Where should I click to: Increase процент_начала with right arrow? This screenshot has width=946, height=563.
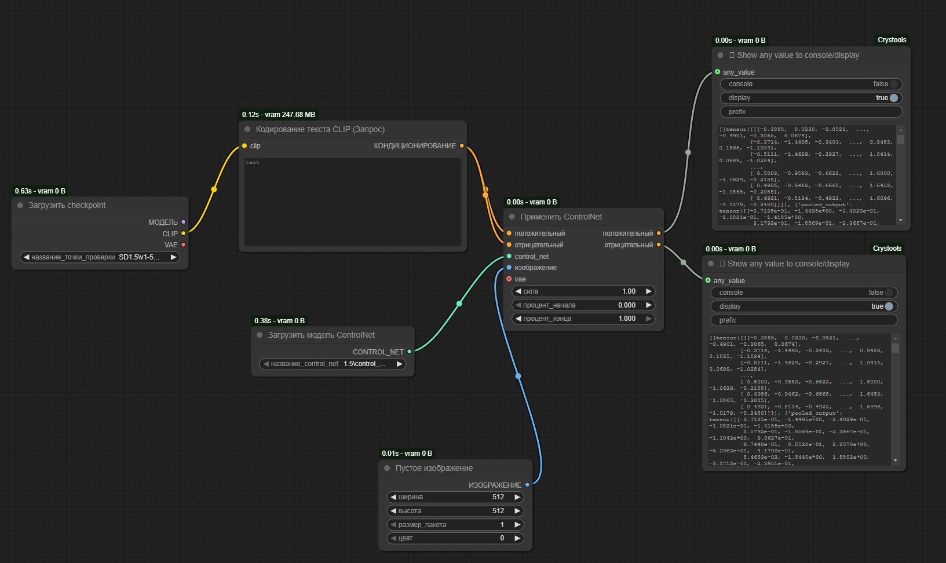(649, 305)
